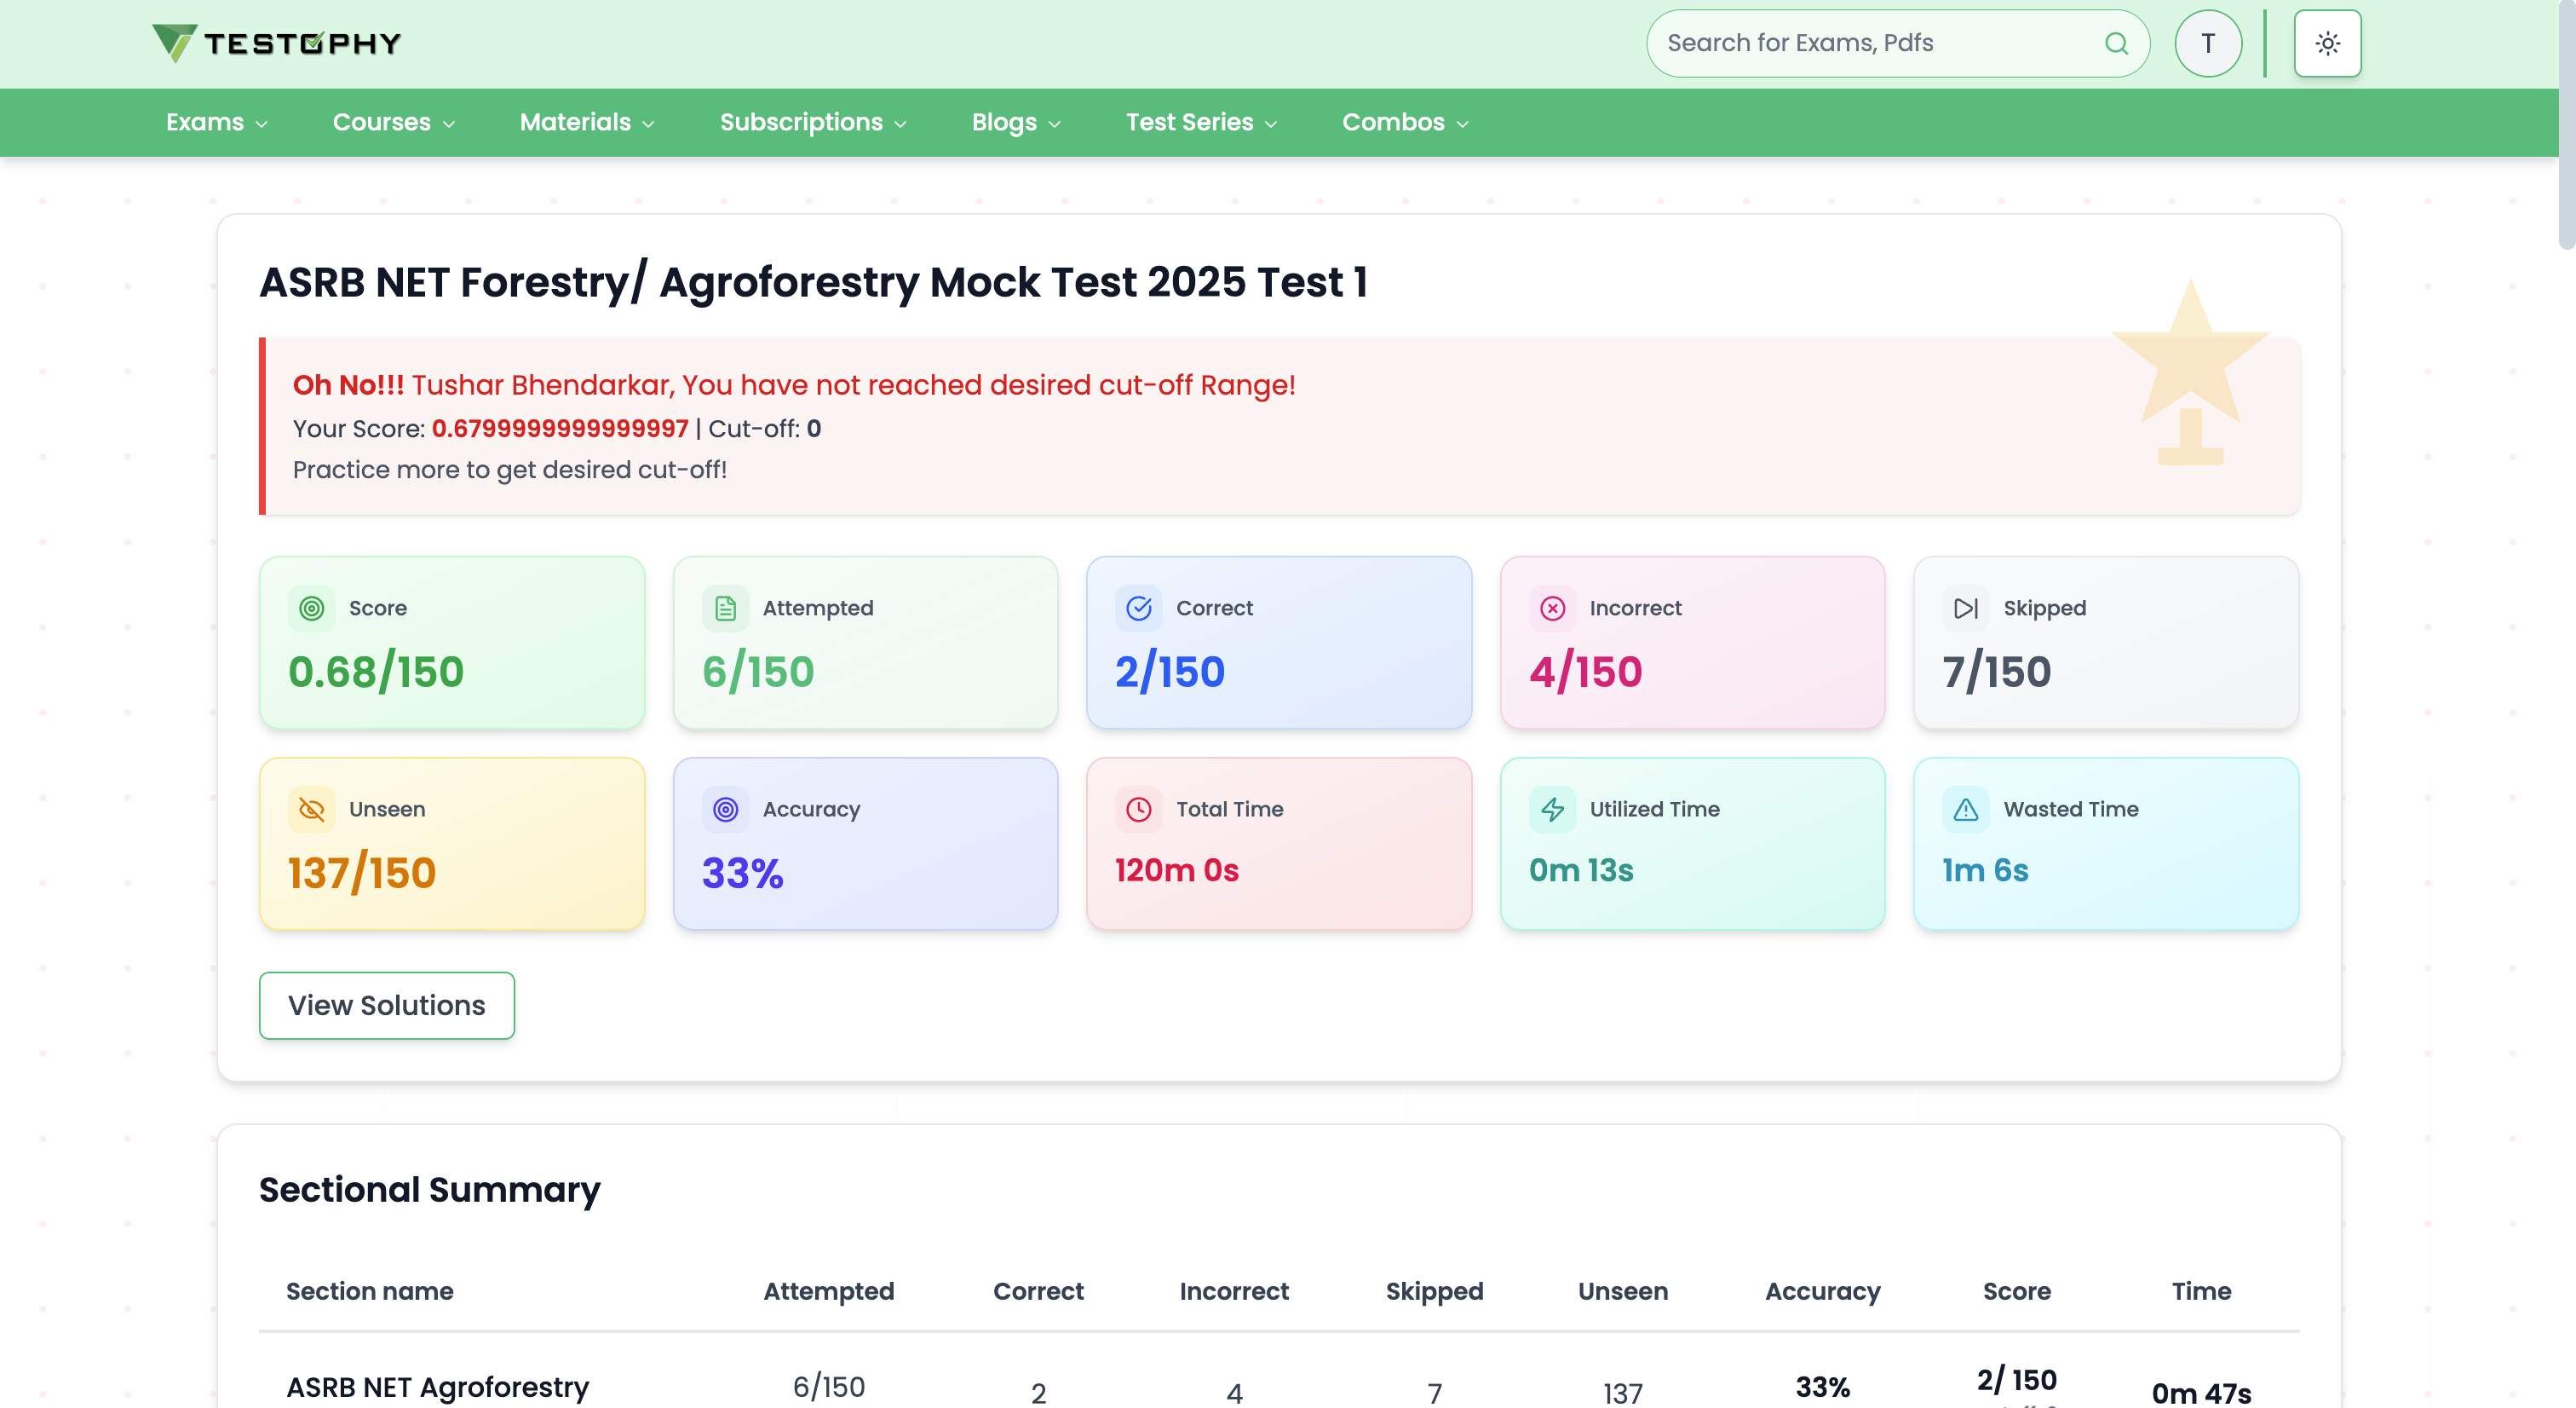Expand the Exams dropdown
Viewport: 2576px width, 1408px height.
[x=216, y=122]
